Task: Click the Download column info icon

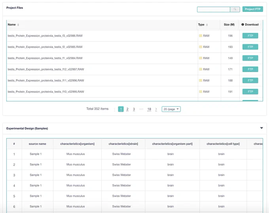Action: pyautogui.click(x=242, y=25)
